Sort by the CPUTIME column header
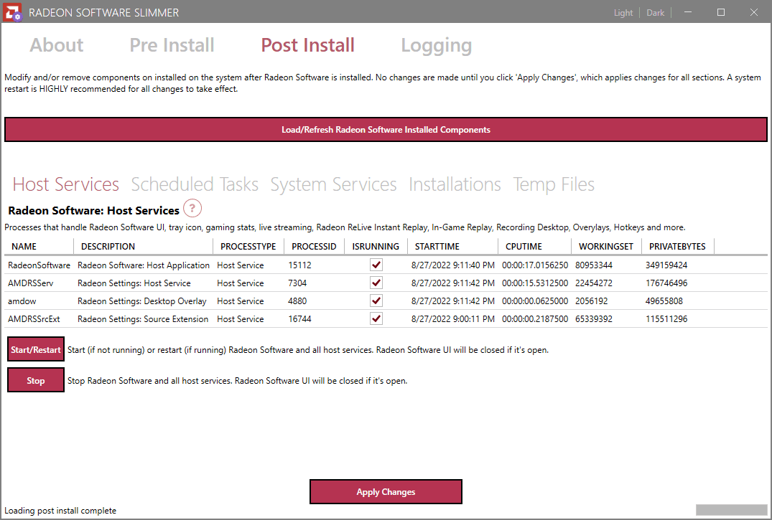 pyautogui.click(x=535, y=246)
